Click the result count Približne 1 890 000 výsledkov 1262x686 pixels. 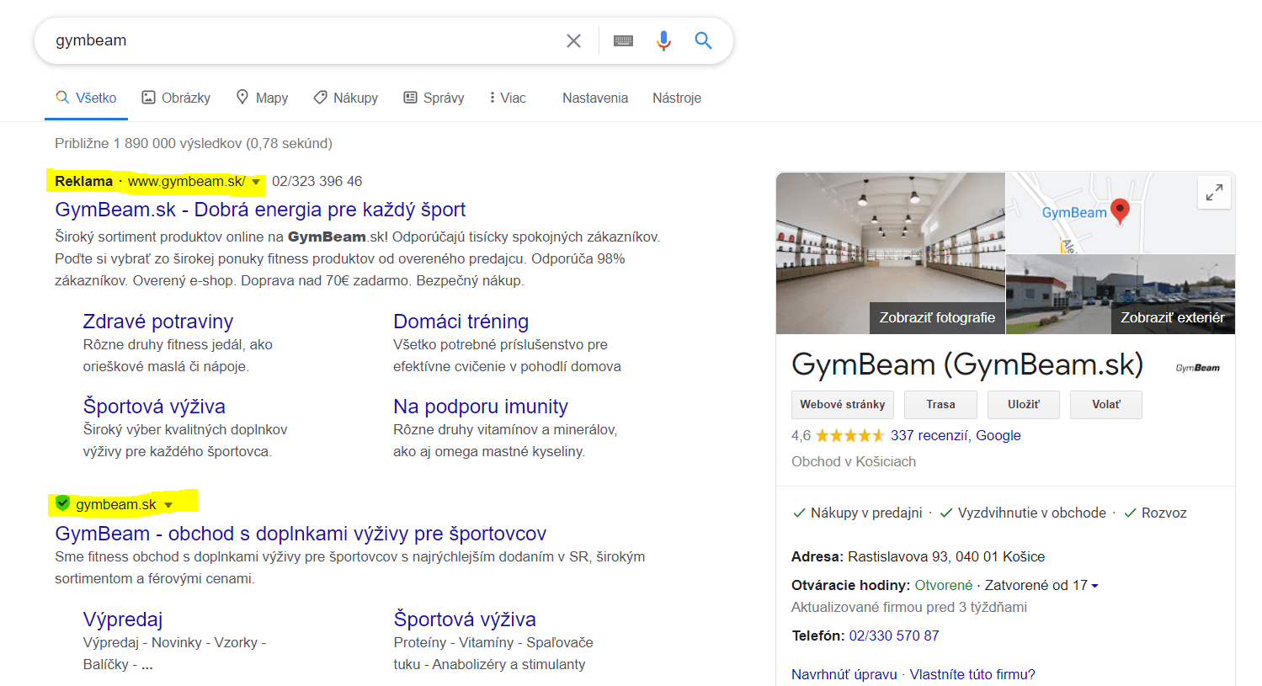(x=194, y=143)
